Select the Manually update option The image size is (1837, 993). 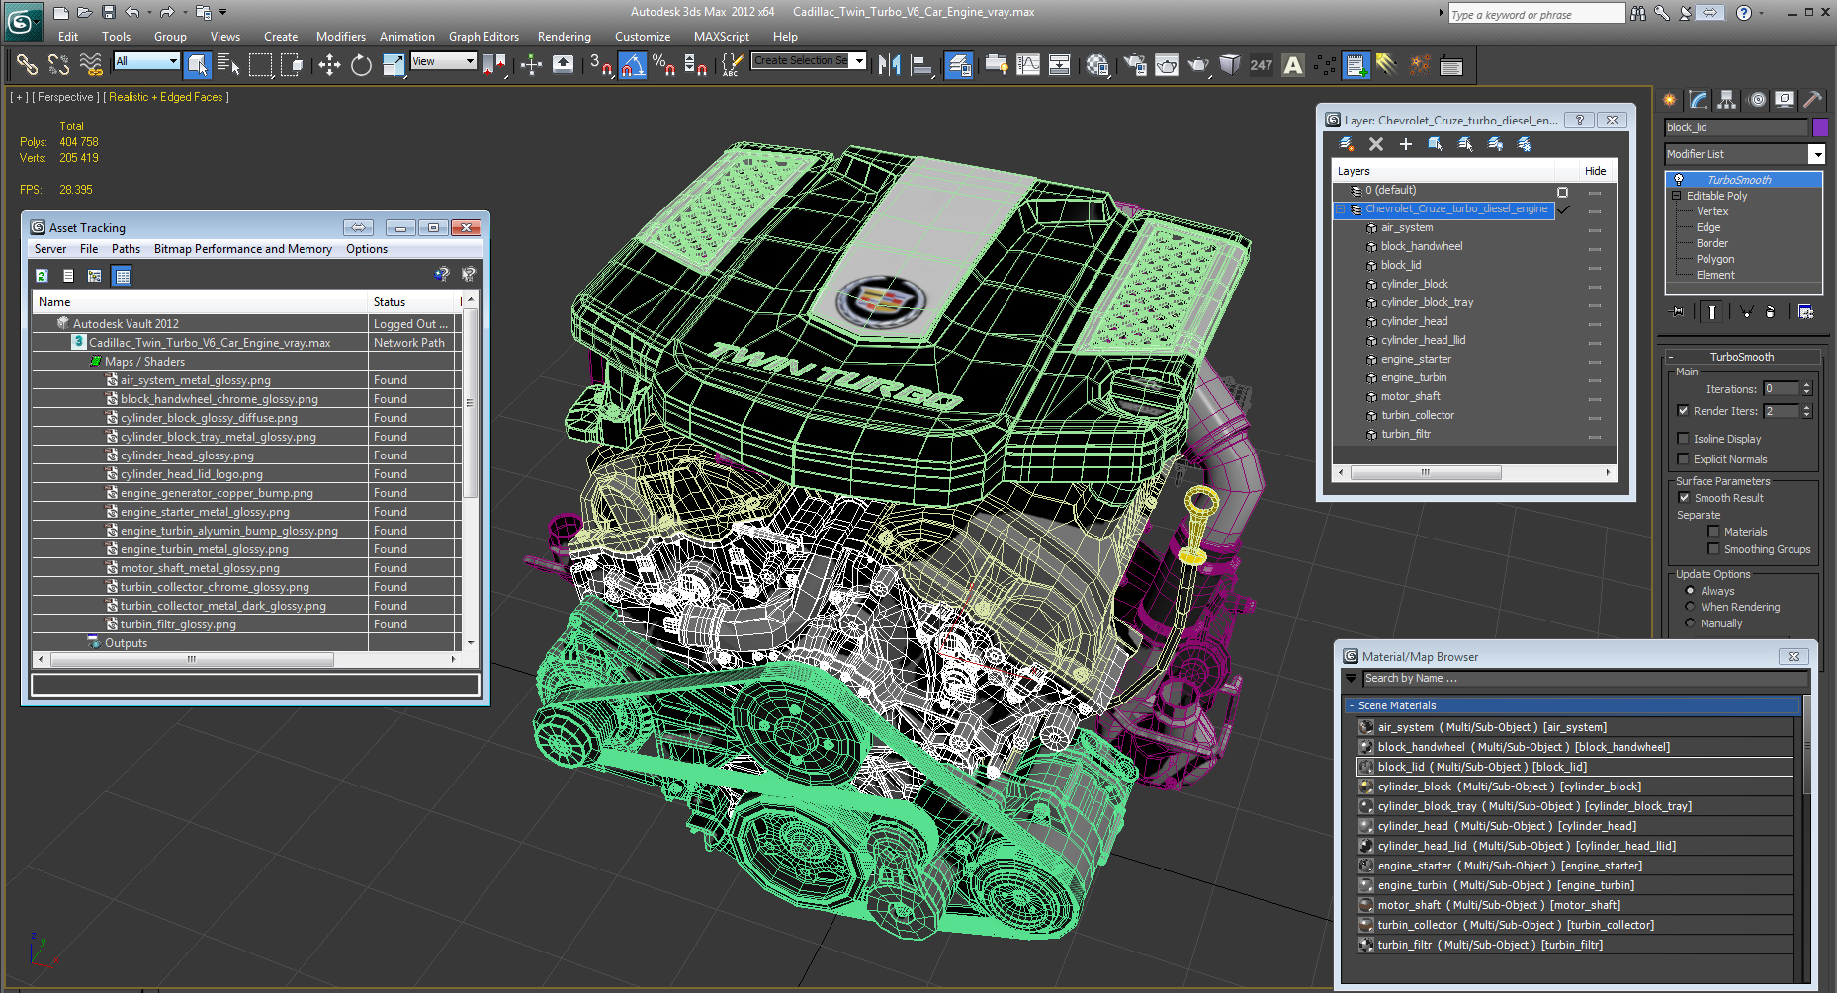tap(1690, 623)
